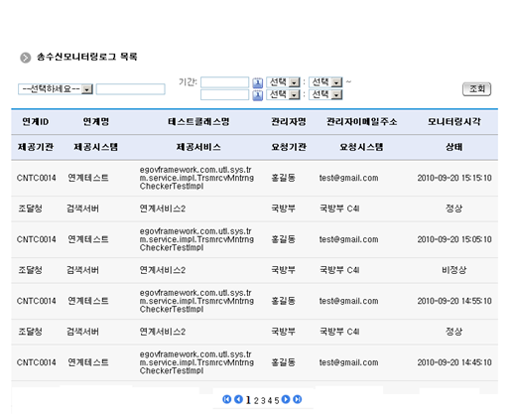The height and width of the screenshot is (417, 515).
Task: Select the CNTC0014 row logged at 15:15:10
Action: click(x=254, y=178)
